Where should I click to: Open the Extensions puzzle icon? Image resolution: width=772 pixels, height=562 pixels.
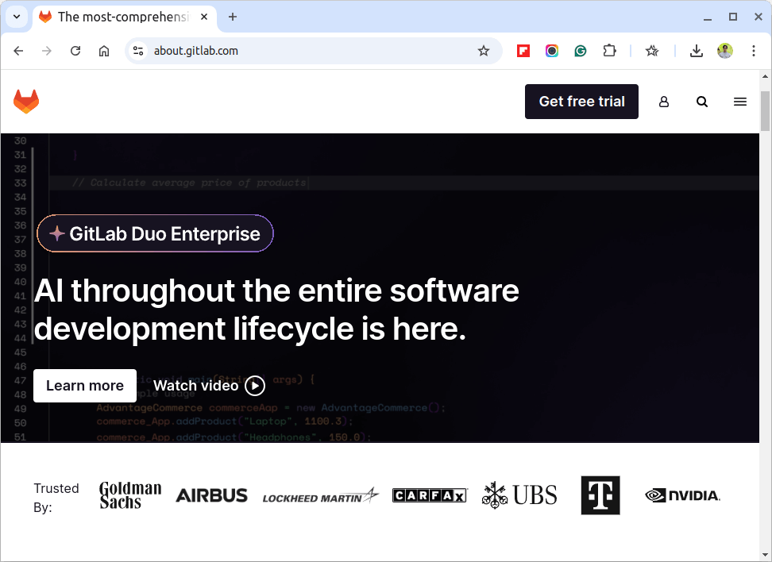(x=609, y=51)
